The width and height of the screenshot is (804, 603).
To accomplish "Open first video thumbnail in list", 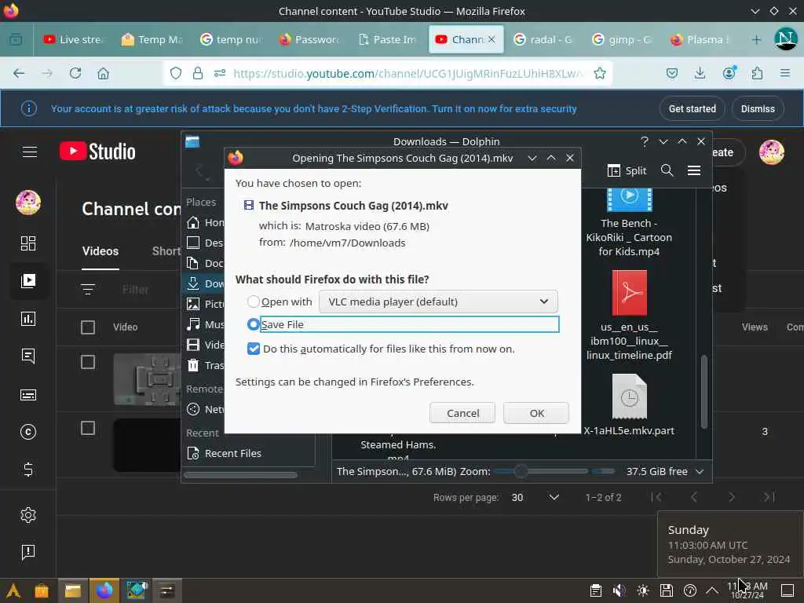I will pos(147,379).
